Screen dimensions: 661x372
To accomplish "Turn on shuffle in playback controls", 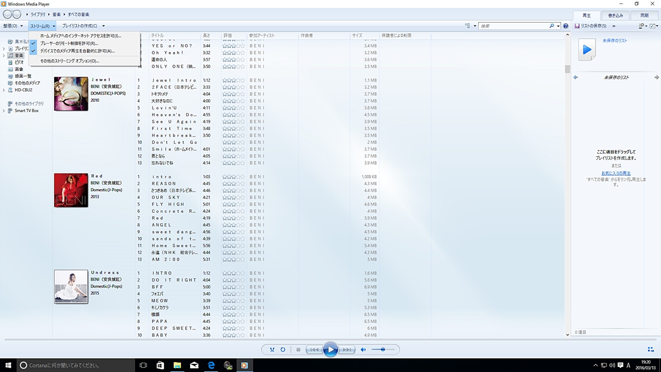I will 272,349.
